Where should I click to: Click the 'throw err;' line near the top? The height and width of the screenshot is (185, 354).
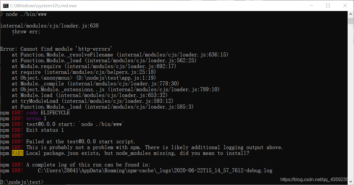click(26, 31)
